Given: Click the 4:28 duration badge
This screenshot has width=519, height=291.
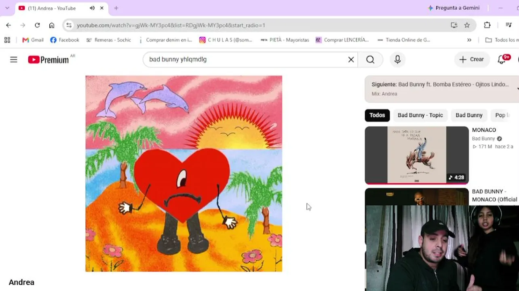Looking at the screenshot, I should (457, 177).
